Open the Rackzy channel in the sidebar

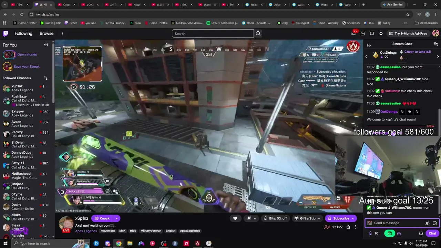(x=27, y=134)
